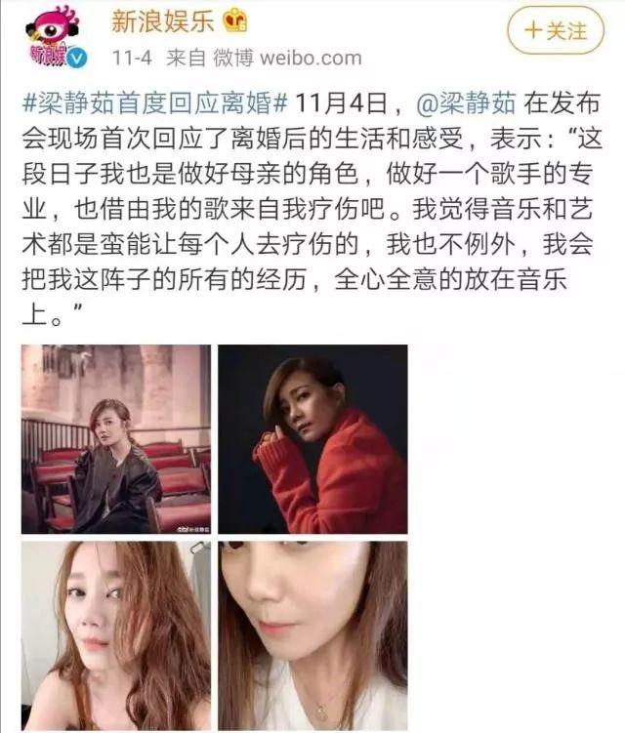Image resolution: width=625 pixels, height=733 pixels.
Task: Tap the weibo.com source link
Action: click(311, 59)
